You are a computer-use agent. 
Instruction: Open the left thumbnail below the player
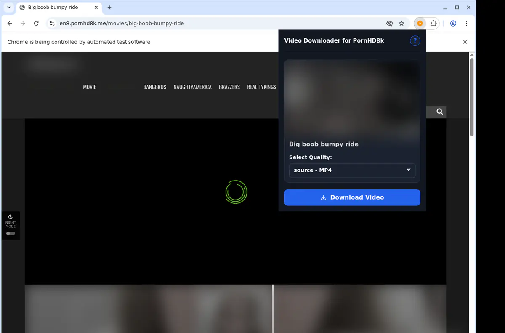tap(148, 309)
